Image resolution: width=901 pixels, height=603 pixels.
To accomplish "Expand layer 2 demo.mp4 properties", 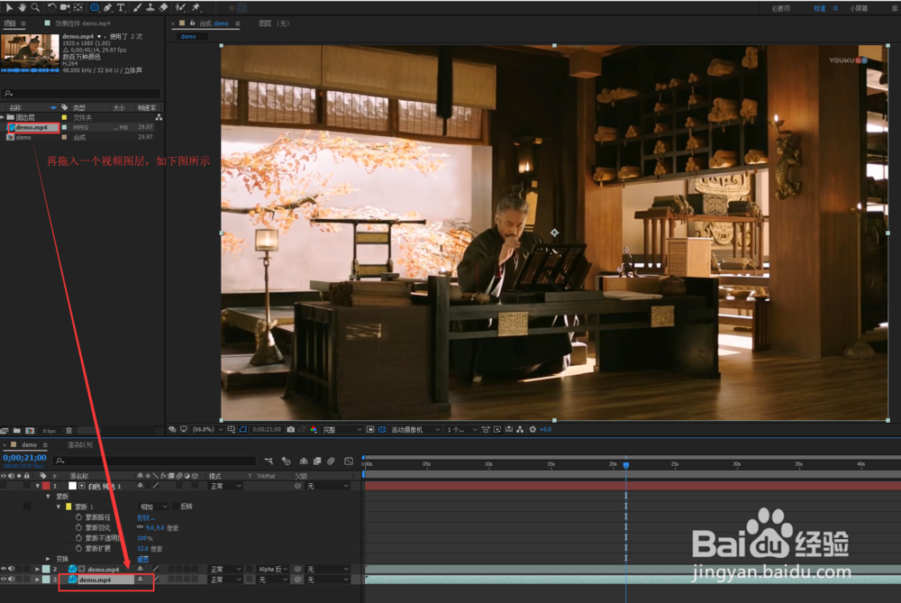I will click(38, 569).
